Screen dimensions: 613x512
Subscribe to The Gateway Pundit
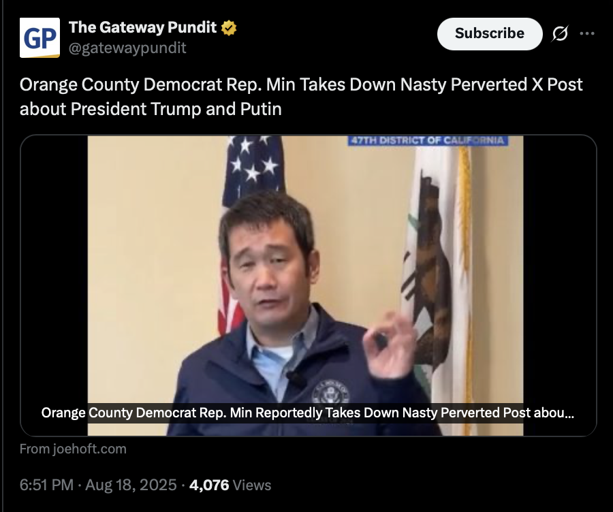point(490,33)
